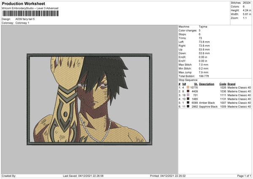Click the 'Brand' column header
This screenshot has width=253, height=179.
pos(231,84)
